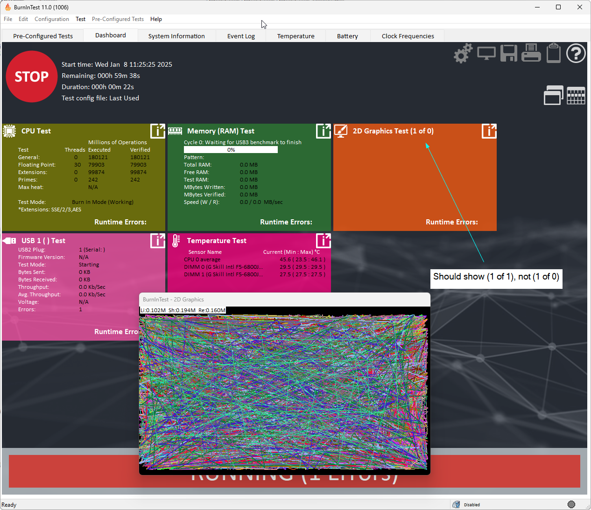This screenshot has width=591, height=510.
Task: Open the File menu
Action: coord(8,19)
